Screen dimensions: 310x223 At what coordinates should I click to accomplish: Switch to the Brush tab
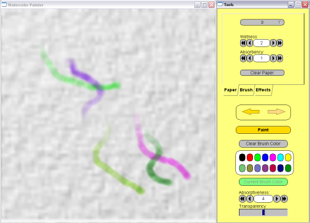(x=246, y=90)
